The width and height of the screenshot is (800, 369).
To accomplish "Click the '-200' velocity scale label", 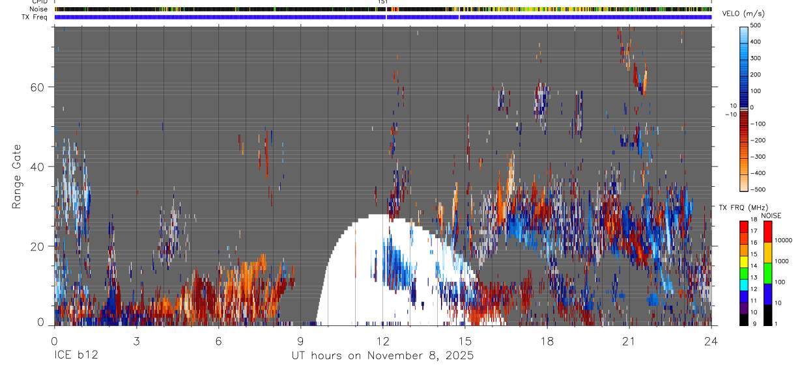I will coord(757,140).
